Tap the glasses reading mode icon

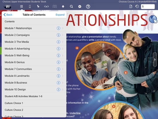pos(46,7)
